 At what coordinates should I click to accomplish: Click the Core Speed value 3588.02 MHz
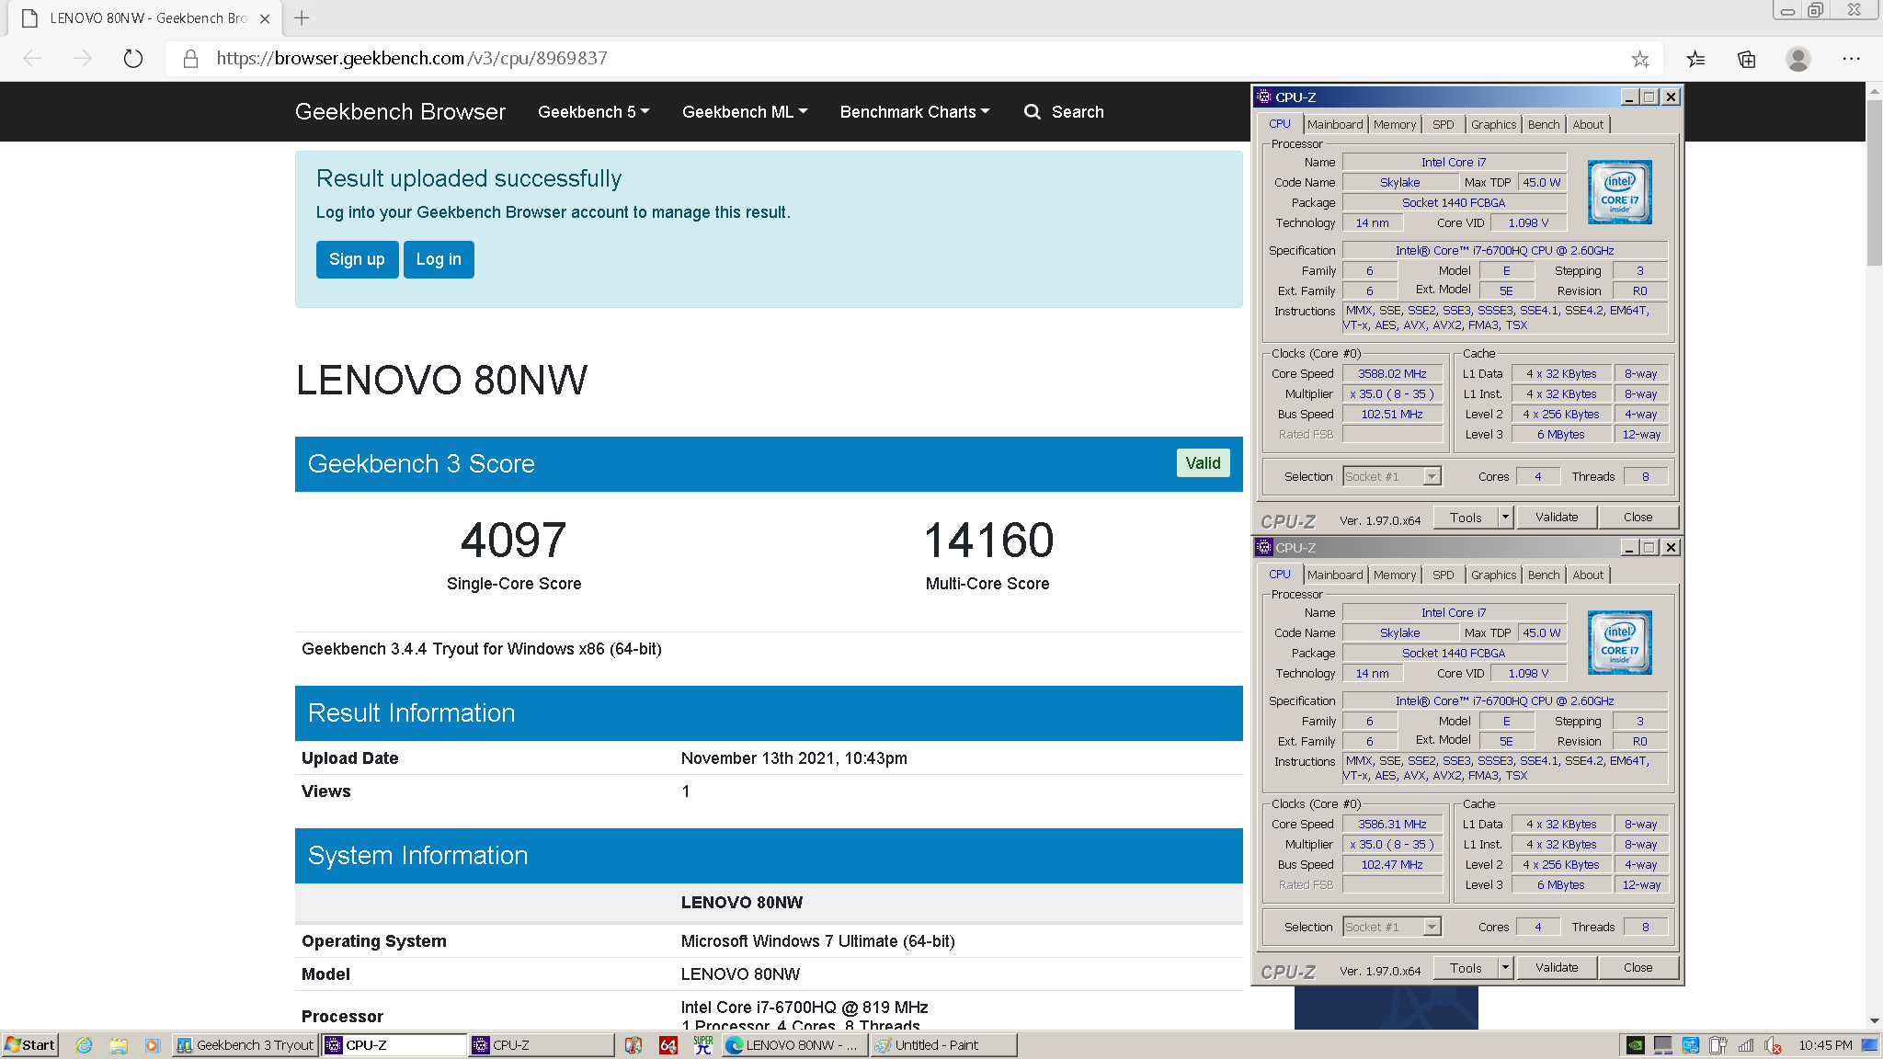click(1392, 374)
